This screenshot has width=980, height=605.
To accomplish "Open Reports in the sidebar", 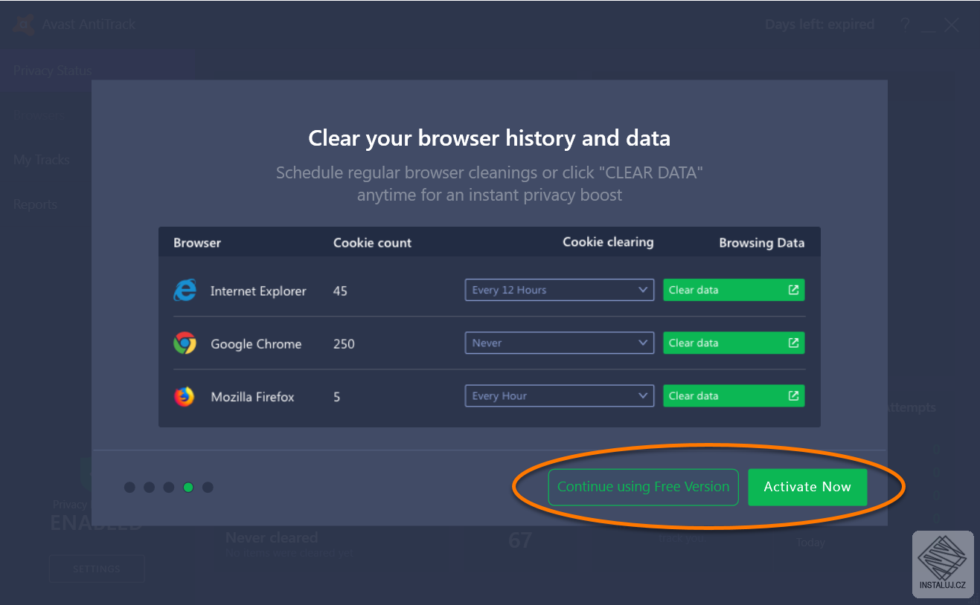I will click(35, 204).
